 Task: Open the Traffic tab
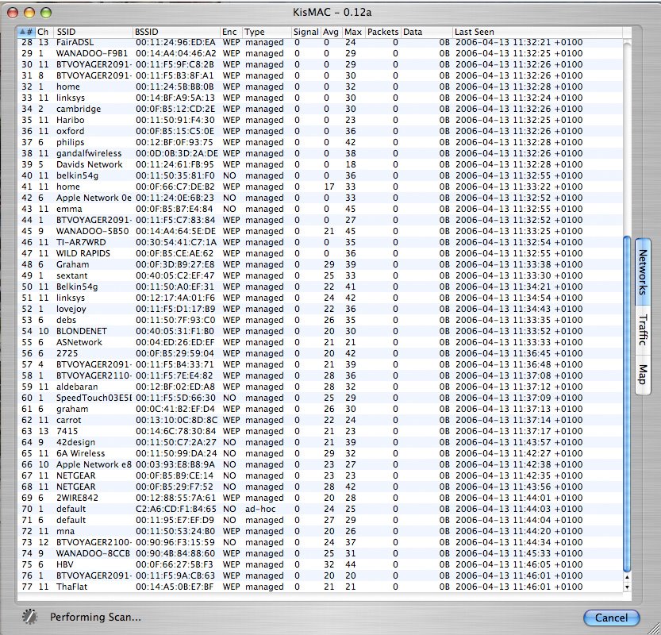pos(643,329)
